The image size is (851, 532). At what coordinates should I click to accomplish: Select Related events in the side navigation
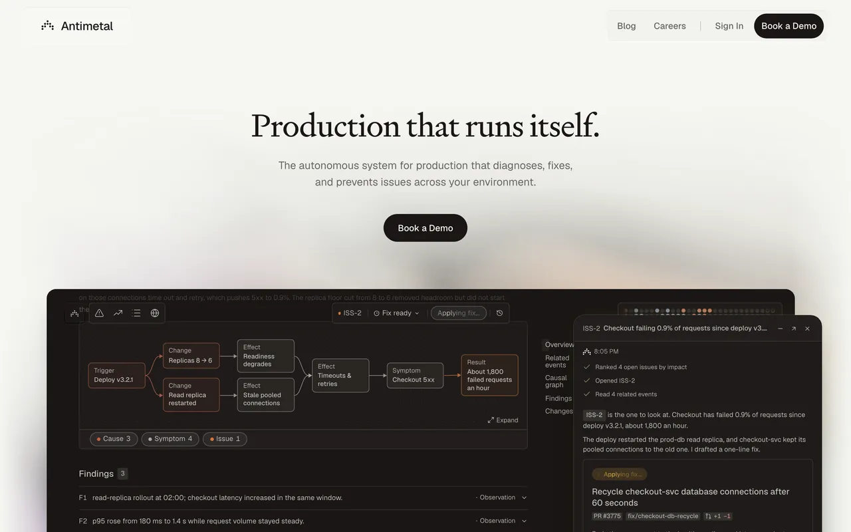point(557,362)
